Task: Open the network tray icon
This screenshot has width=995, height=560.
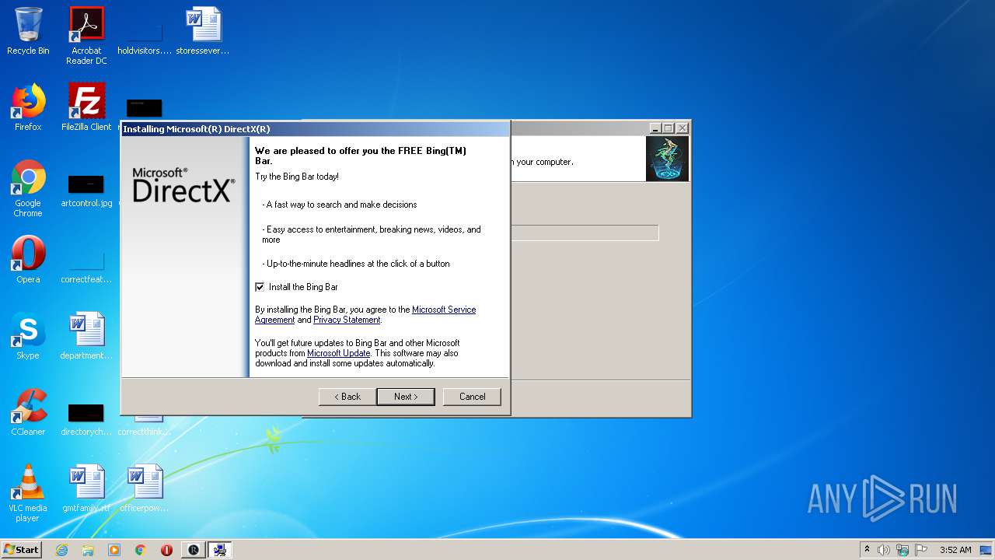Action: pyautogui.click(x=902, y=550)
